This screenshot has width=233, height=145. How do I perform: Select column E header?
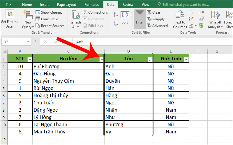[171, 51]
